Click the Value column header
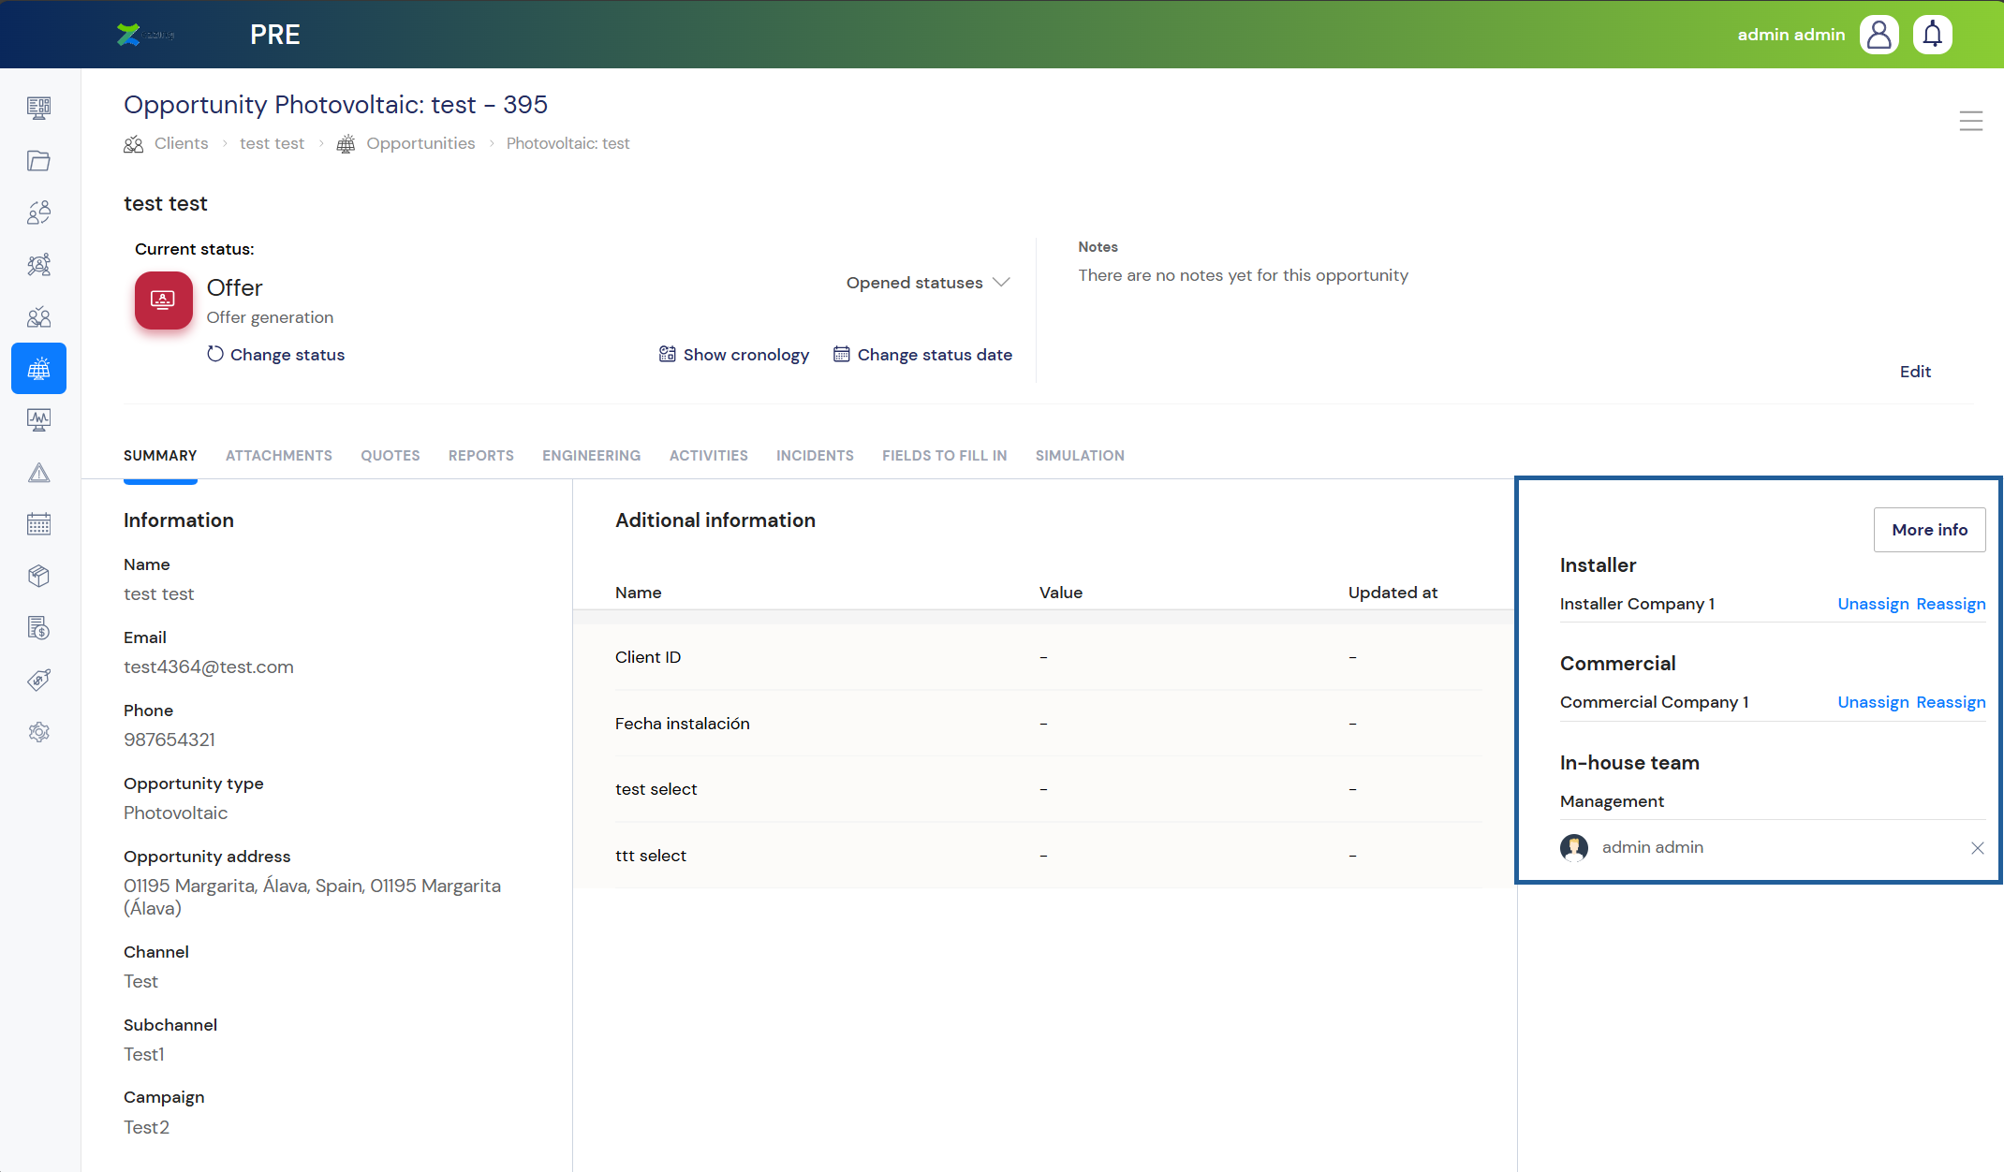The image size is (2004, 1172). pos(1061,593)
